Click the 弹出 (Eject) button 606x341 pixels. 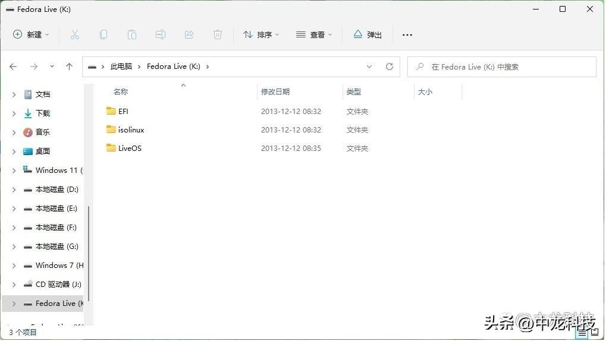(368, 35)
